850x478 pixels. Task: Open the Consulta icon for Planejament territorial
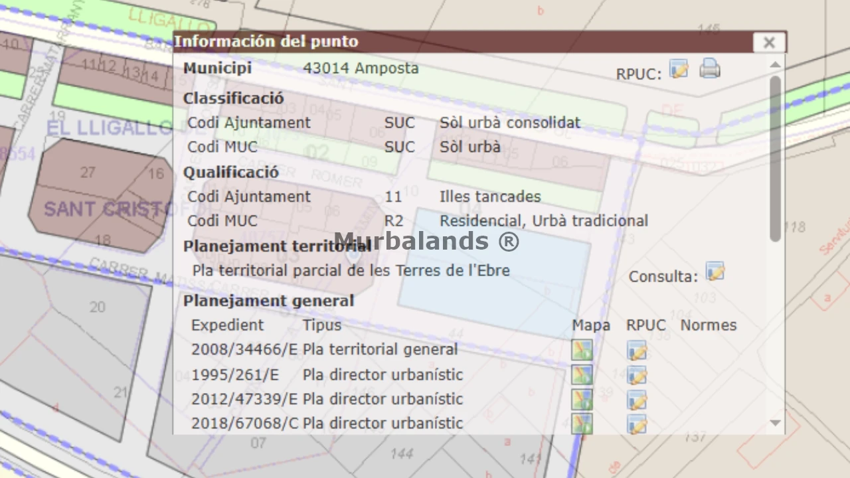715,272
